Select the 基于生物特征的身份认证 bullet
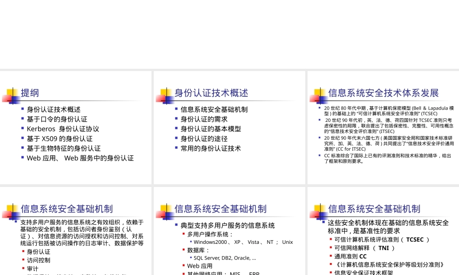Image resolution: width=459 pixels, height=275 pixels. point(63,148)
